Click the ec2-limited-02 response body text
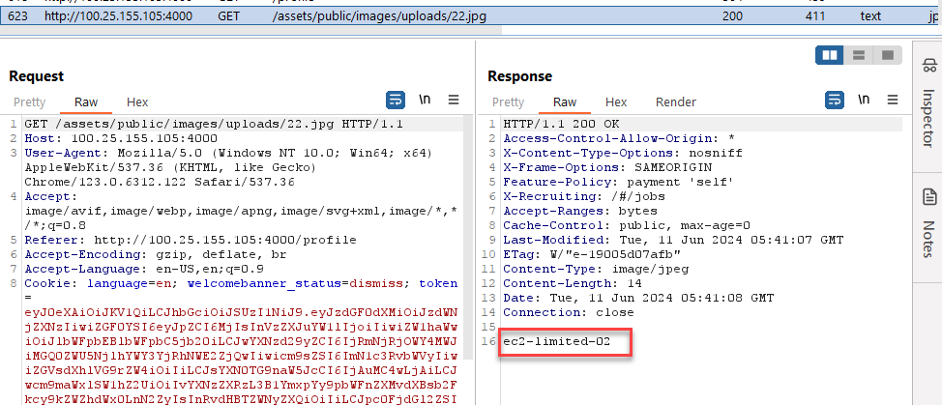The image size is (942, 405). 555,342
